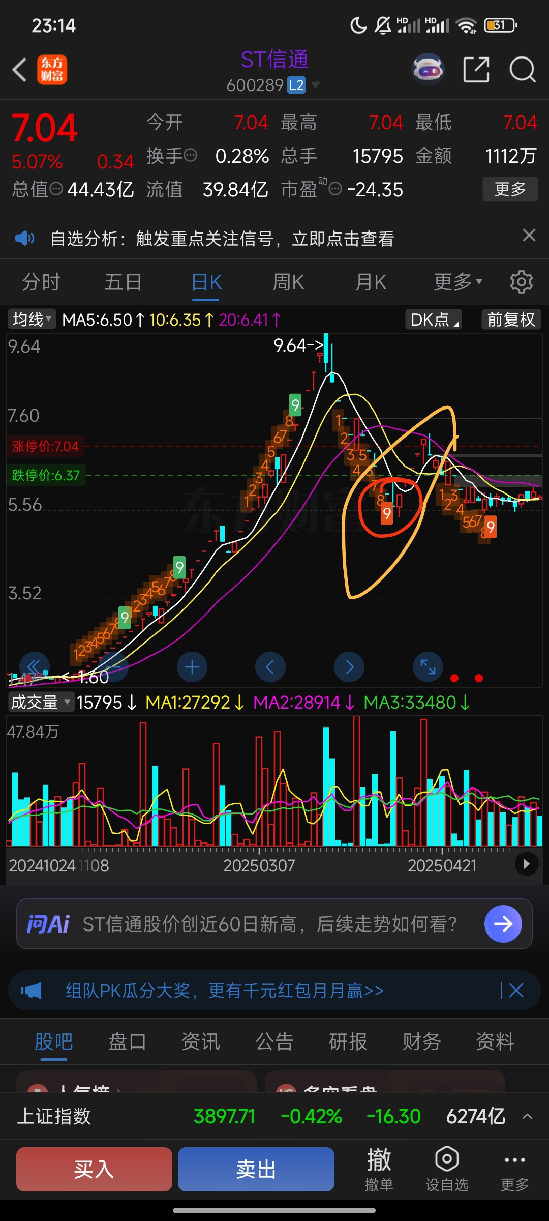
Task: Move chart left with arrow button
Action: (x=270, y=667)
